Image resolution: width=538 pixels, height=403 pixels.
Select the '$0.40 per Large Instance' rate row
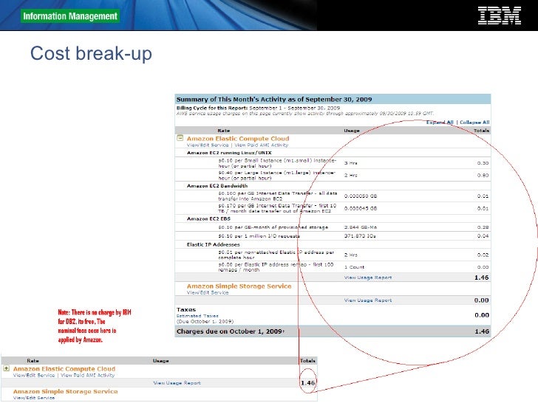click(333, 176)
